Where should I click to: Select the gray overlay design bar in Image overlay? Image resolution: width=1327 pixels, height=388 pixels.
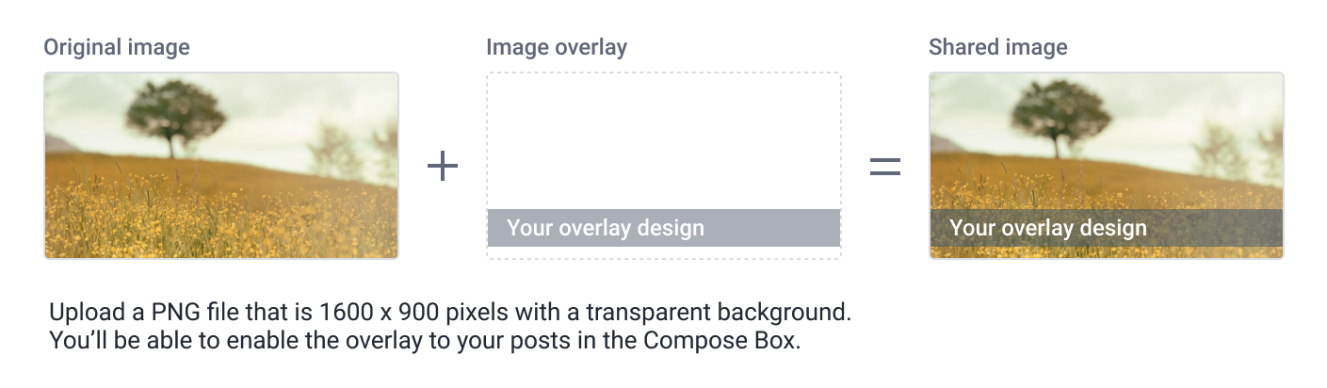tap(772, 228)
